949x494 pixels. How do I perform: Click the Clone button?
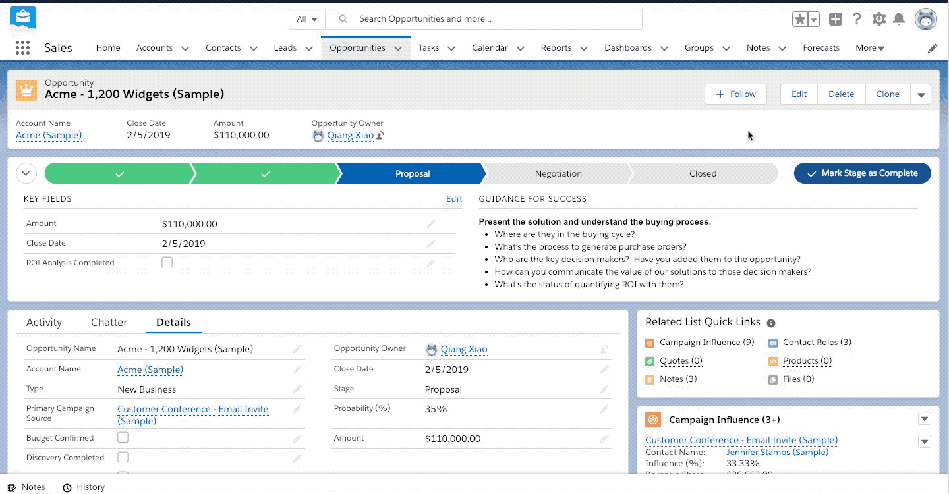(888, 94)
